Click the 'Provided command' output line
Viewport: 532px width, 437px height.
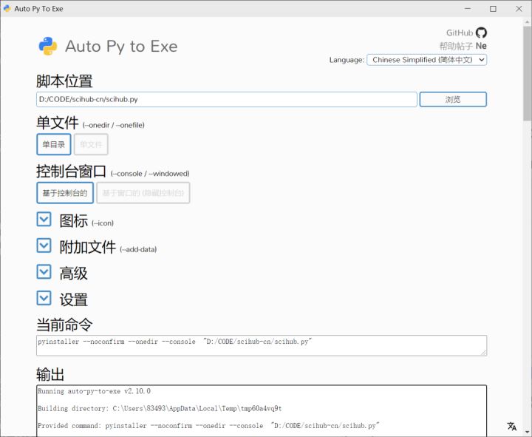pyautogui.click(x=208, y=426)
